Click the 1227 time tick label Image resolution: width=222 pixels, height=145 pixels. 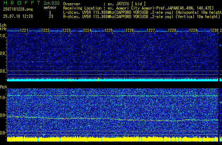151,30
